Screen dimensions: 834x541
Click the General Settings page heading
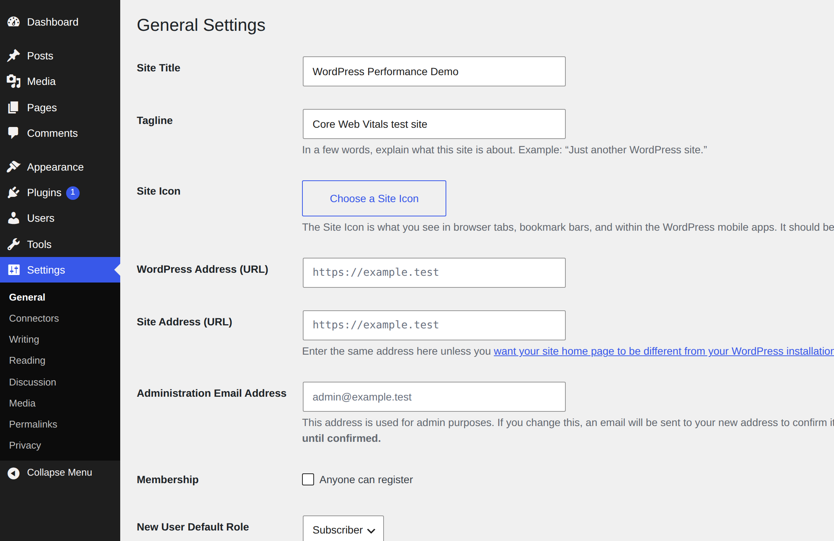tap(201, 25)
